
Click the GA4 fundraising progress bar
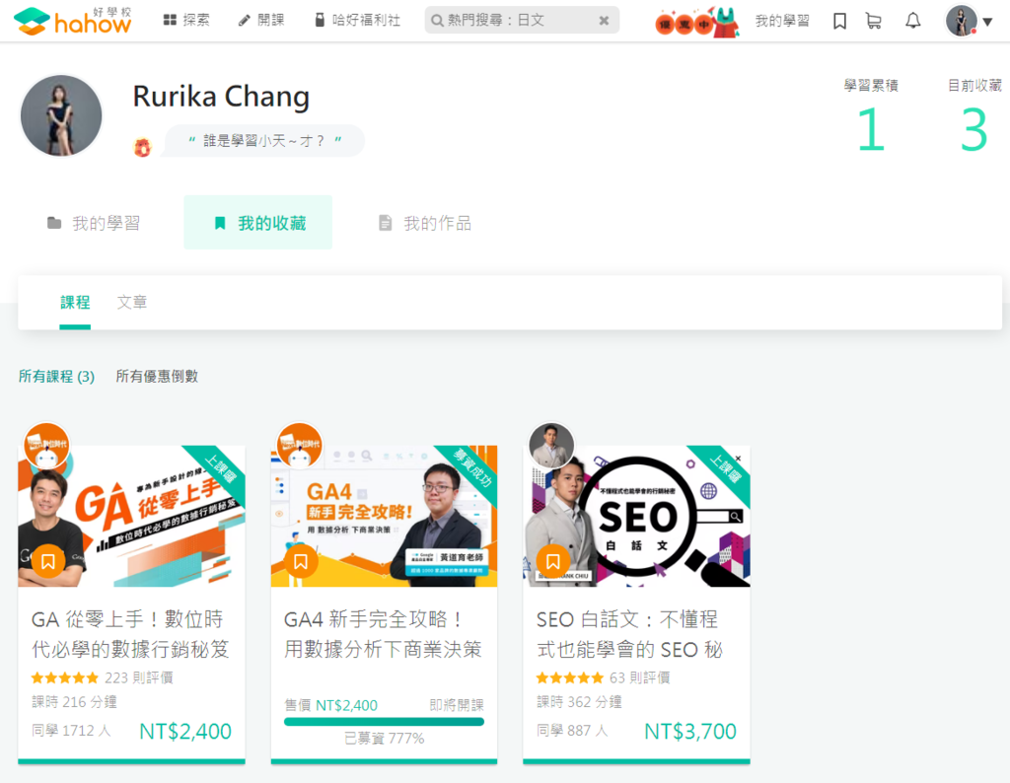[x=384, y=722]
